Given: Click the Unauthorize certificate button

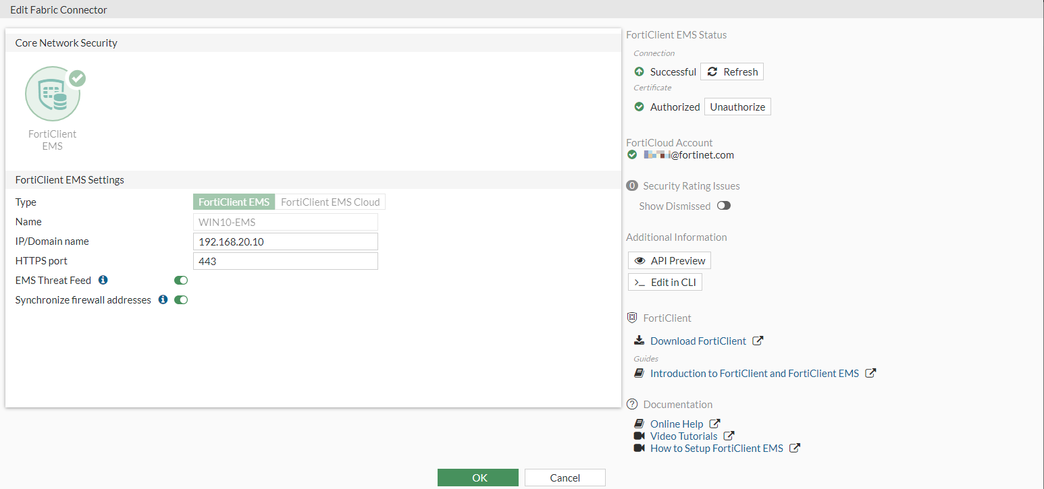Looking at the screenshot, I should (737, 106).
